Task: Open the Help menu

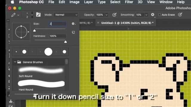Action: [181, 2]
